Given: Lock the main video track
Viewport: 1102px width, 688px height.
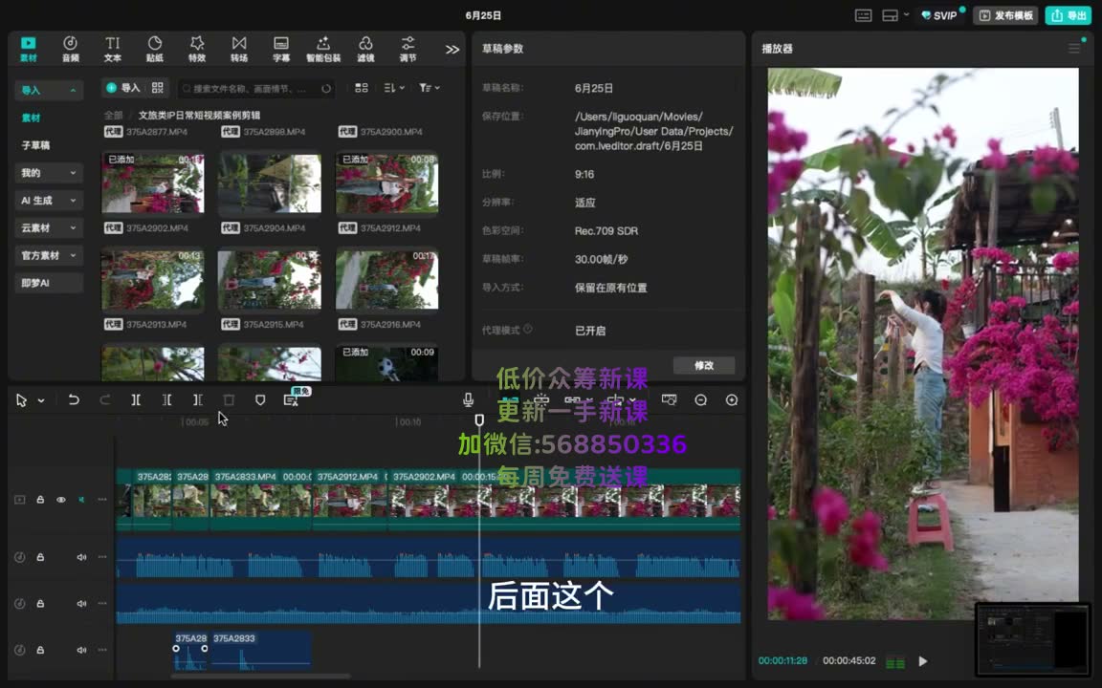Looking at the screenshot, I should pyautogui.click(x=40, y=500).
